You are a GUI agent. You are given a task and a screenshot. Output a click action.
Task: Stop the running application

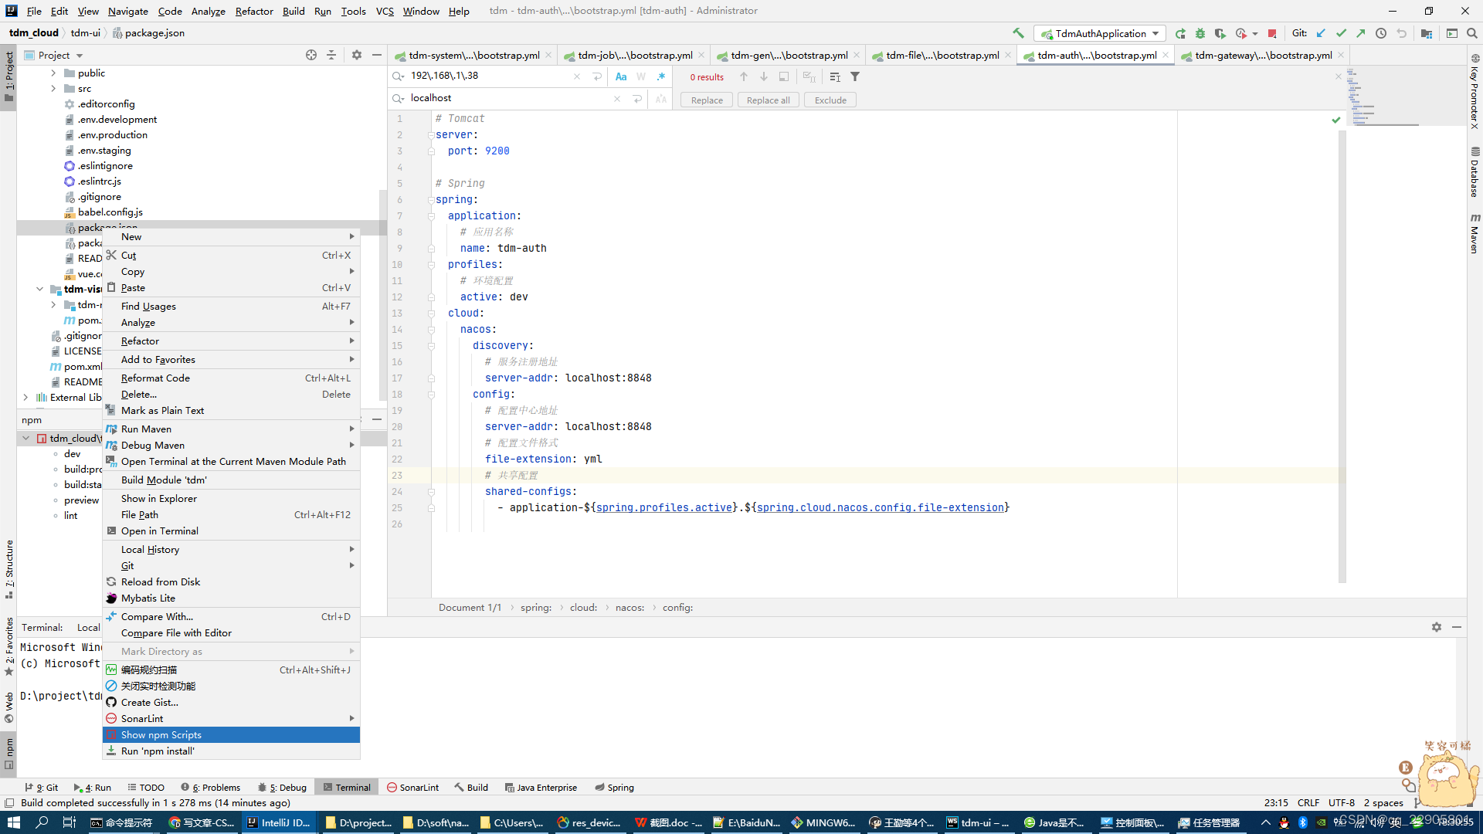[1272, 33]
